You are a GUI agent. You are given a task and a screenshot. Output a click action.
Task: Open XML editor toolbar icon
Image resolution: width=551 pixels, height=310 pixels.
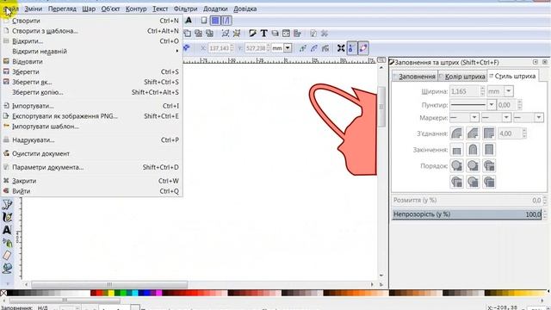click(286, 34)
